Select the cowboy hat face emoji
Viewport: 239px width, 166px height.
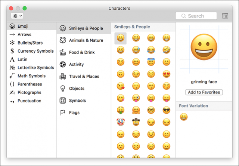[x=136, y=122]
